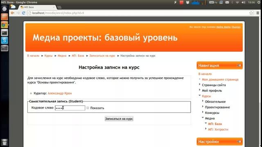Viewport: 262px width, 147px height.
Task: Click the Настройки block header
Action: 219,142
